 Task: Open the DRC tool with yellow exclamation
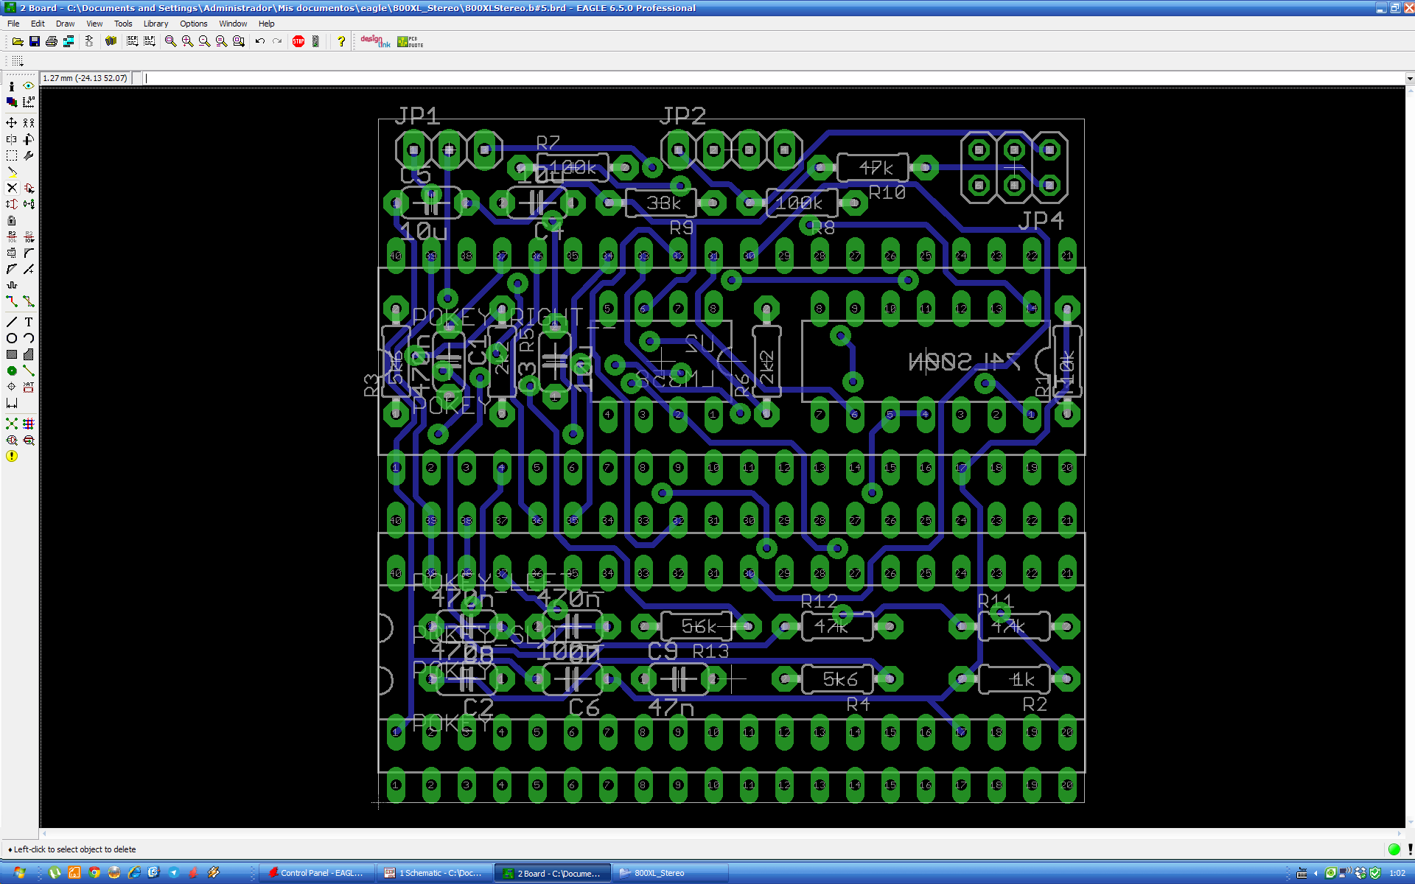(12, 457)
